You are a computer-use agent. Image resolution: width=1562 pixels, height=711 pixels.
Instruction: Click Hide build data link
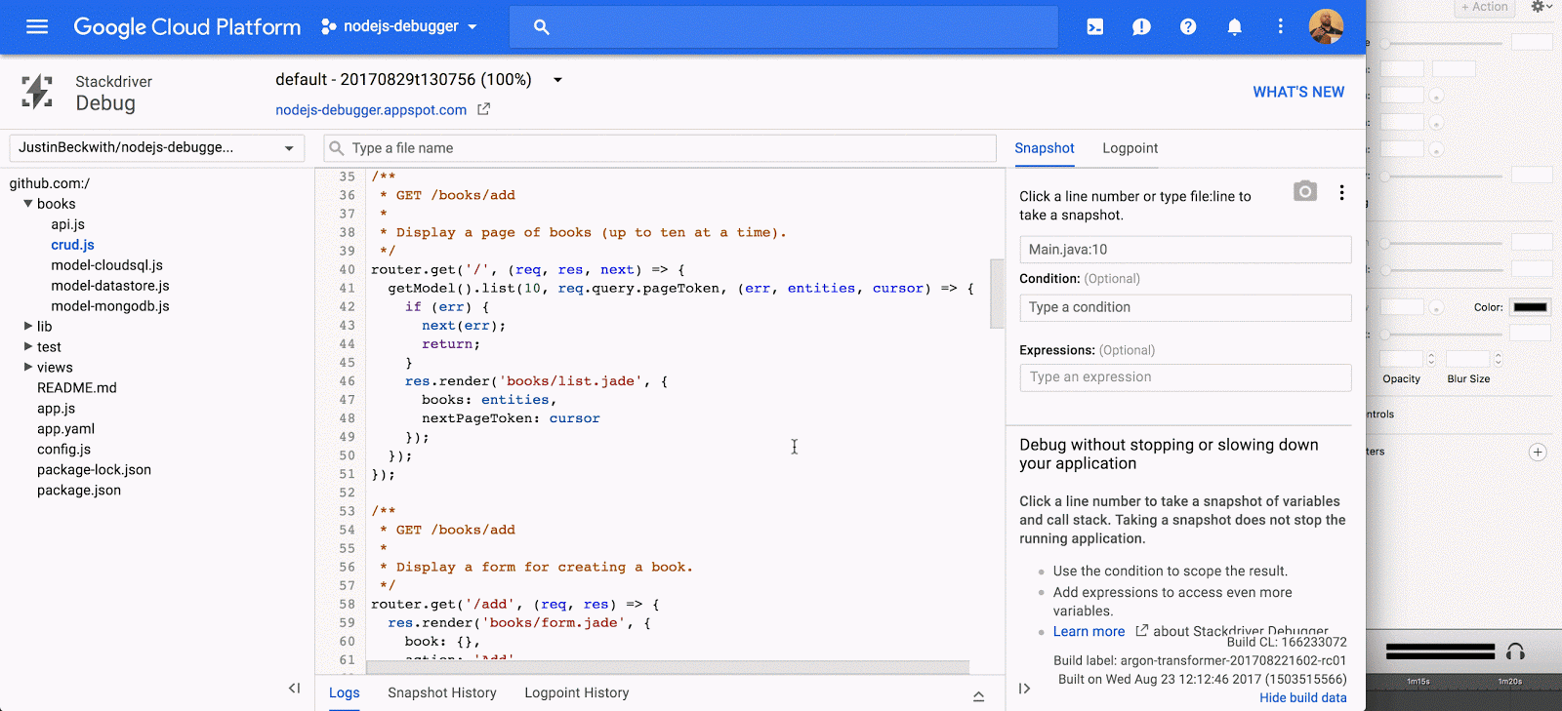coord(1303,698)
